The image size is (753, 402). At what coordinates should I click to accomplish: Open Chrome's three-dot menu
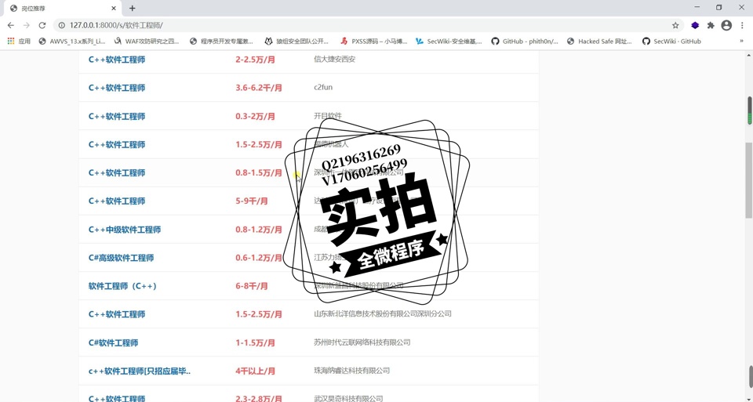click(x=742, y=25)
